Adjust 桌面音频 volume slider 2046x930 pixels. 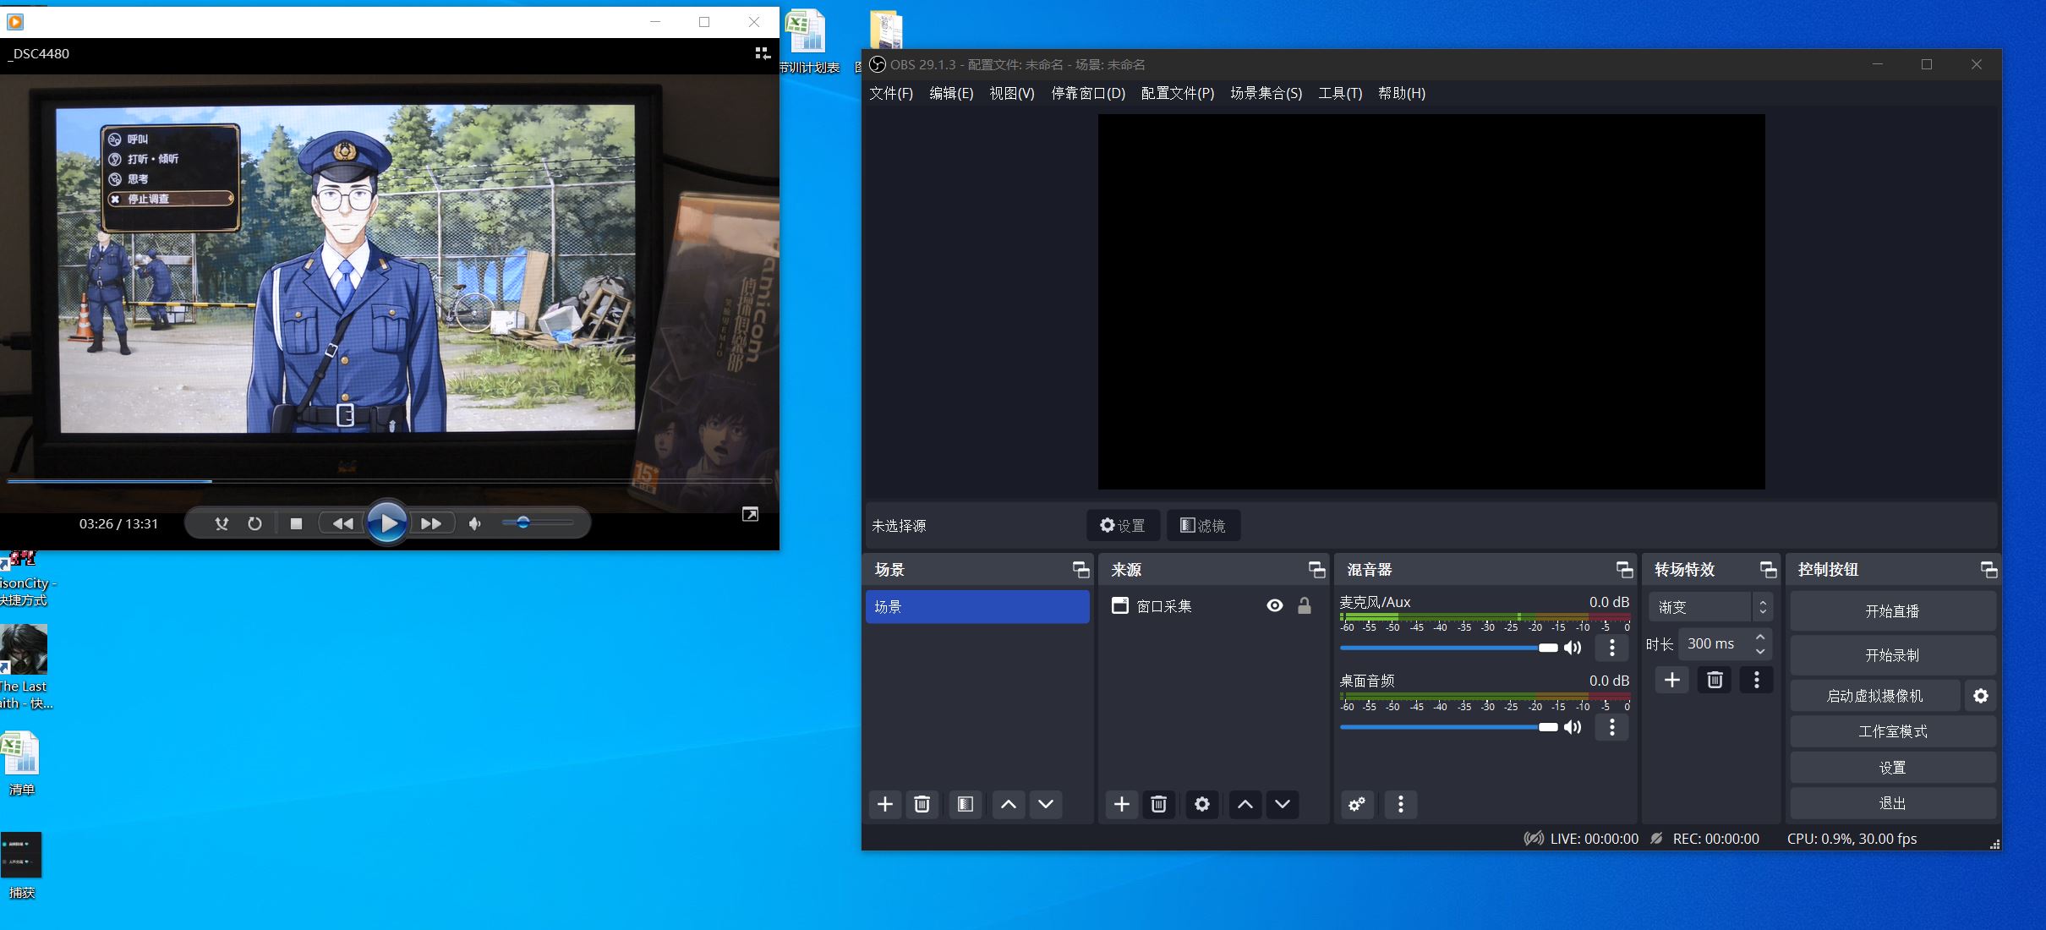(1449, 727)
